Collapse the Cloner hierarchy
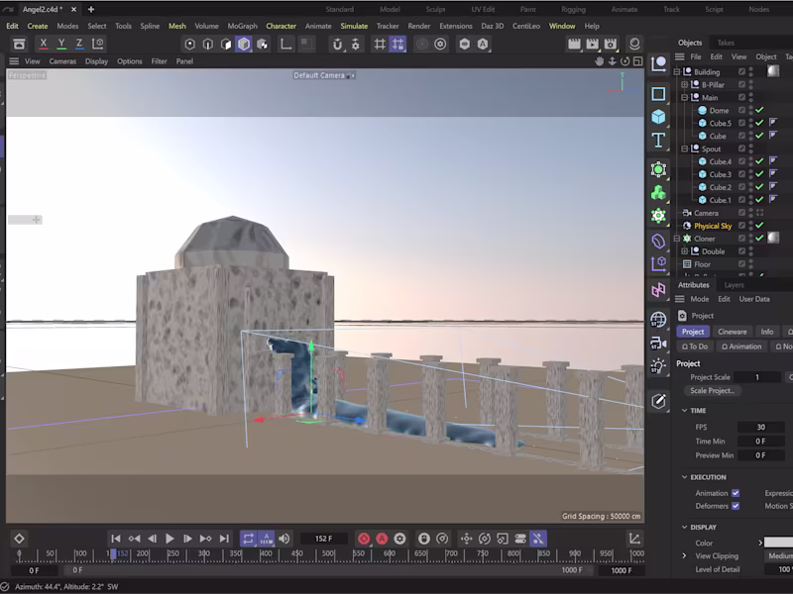 (677, 239)
